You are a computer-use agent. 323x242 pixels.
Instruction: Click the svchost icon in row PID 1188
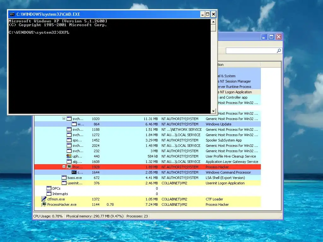[69, 130]
